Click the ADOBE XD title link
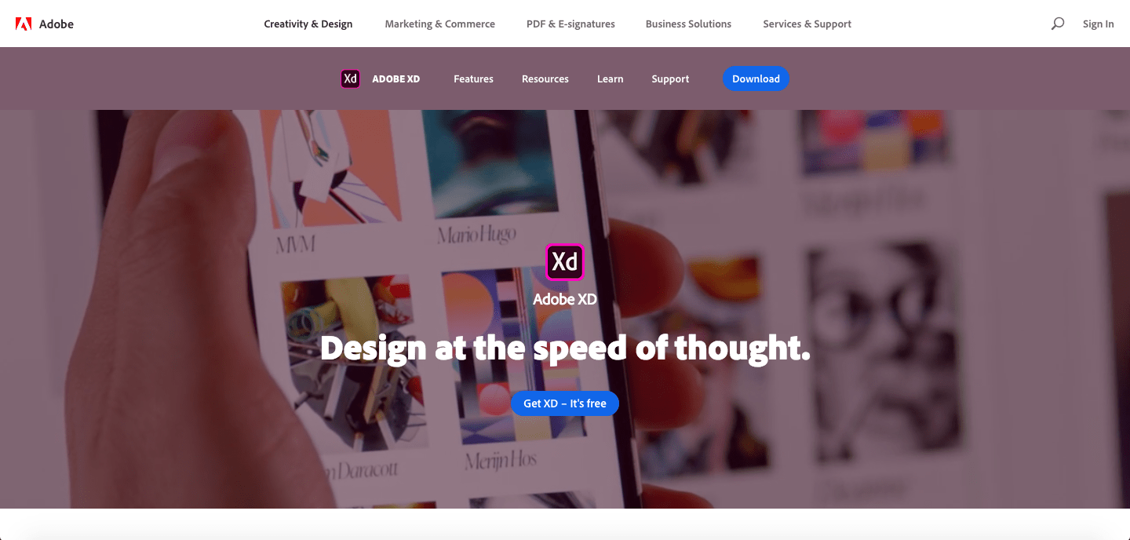 (395, 78)
